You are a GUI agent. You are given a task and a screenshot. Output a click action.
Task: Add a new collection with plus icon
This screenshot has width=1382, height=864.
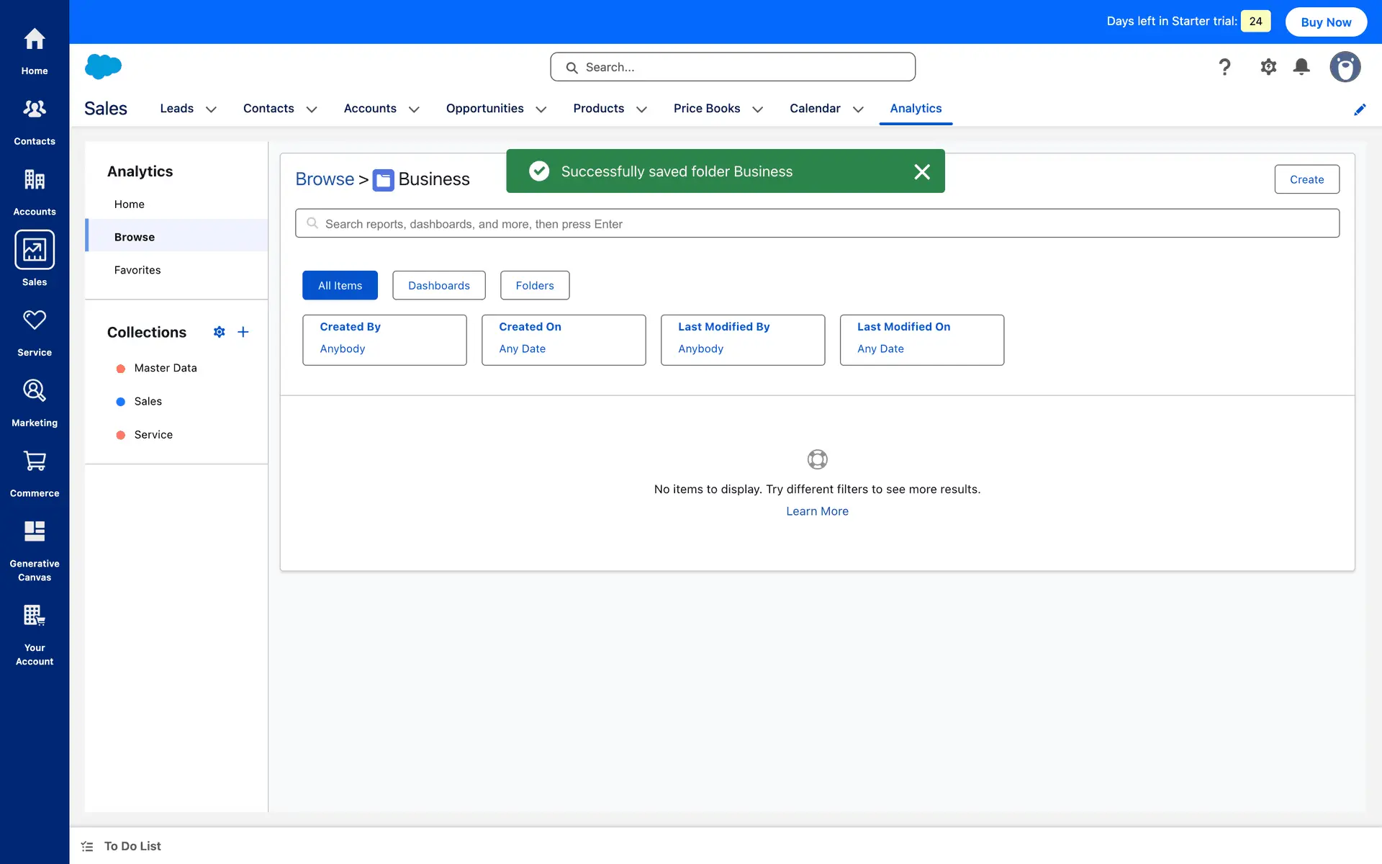click(x=243, y=332)
